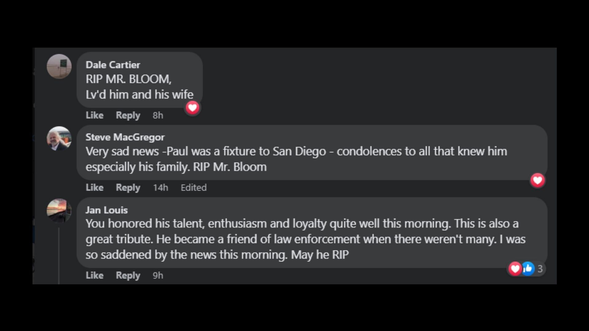
Task: Click the thumbs-up reaction icon on Jan Louis's comment
Action: (x=528, y=269)
